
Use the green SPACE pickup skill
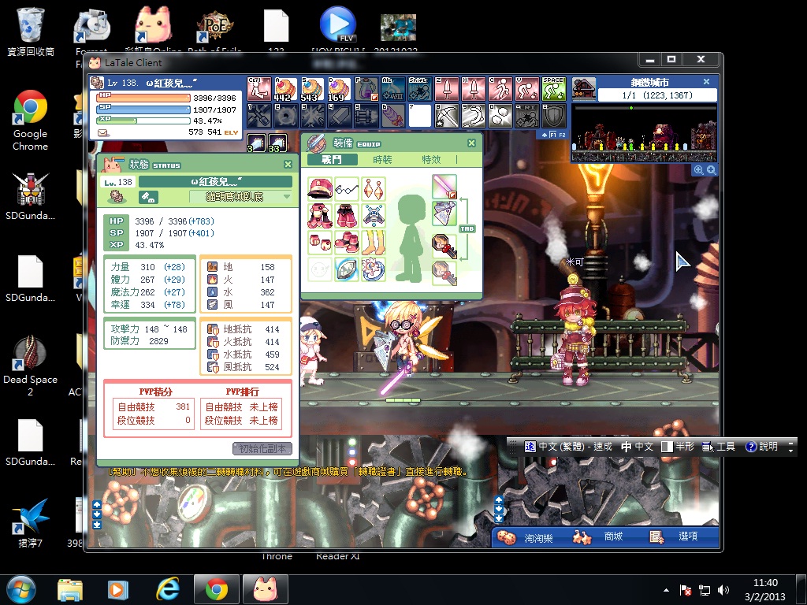click(x=554, y=89)
